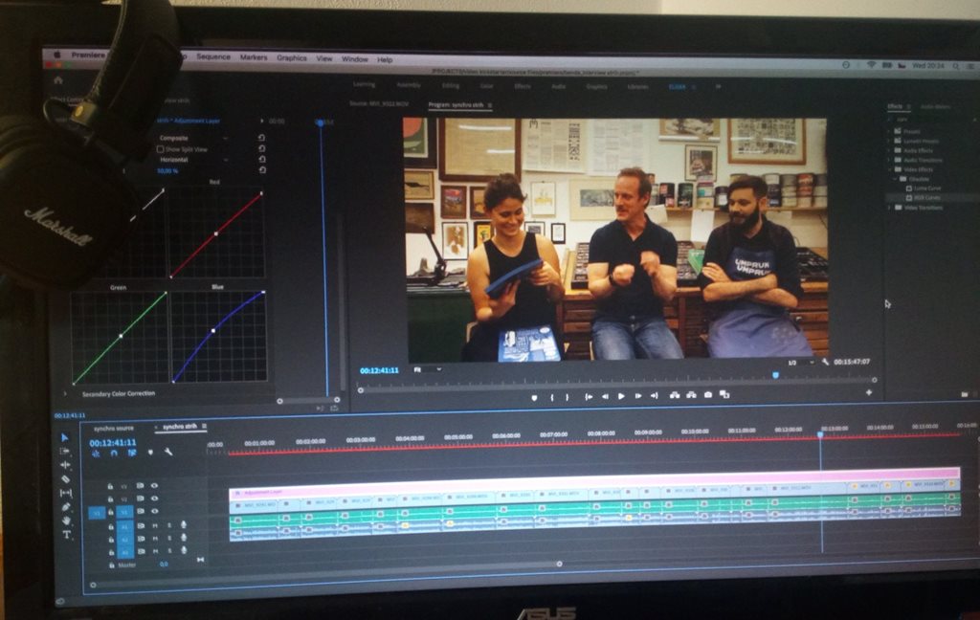Play the program monitor
Viewport: 980px width, 620px height.
click(x=621, y=396)
